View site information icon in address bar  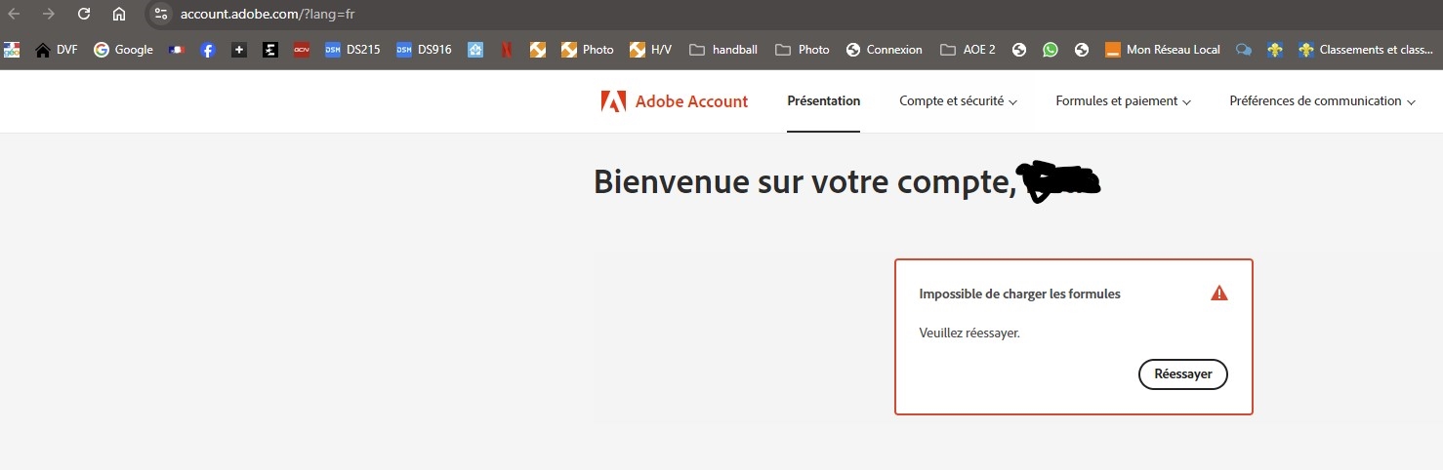click(x=162, y=14)
